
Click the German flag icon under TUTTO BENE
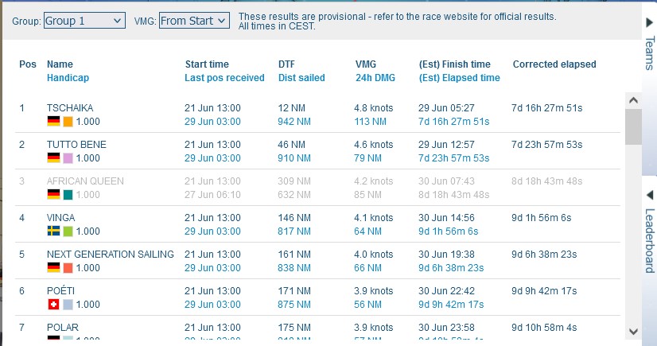[53, 158]
